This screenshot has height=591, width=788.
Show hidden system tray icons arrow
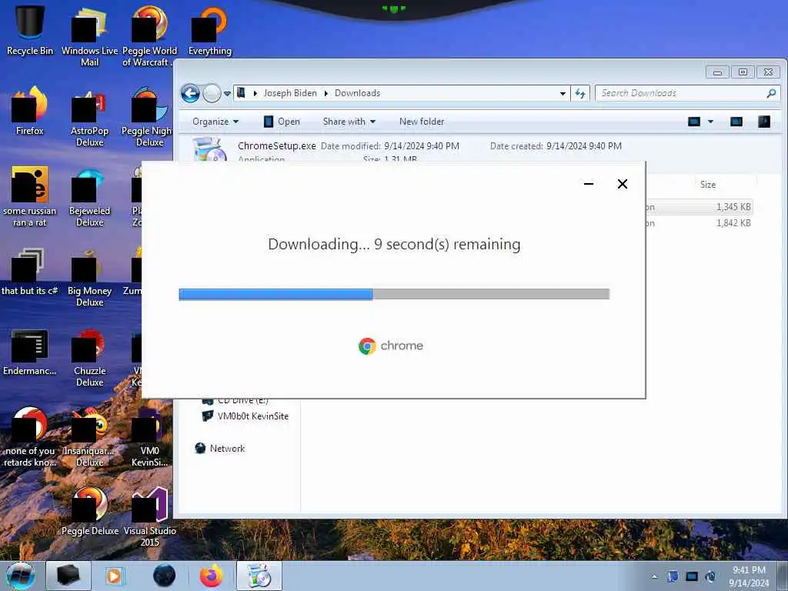coord(654,577)
